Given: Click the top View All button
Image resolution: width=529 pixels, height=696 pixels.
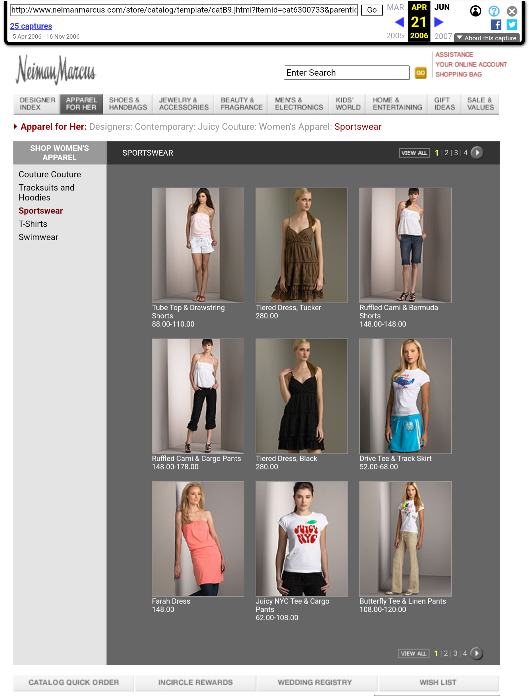Looking at the screenshot, I should coord(414,153).
